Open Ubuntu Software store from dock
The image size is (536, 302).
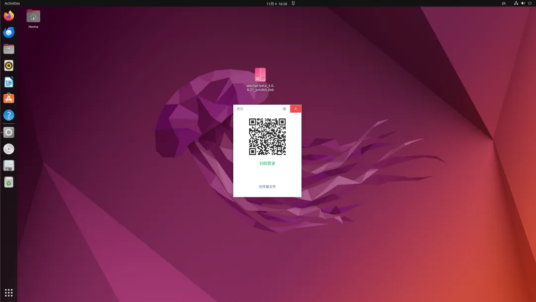(x=9, y=99)
